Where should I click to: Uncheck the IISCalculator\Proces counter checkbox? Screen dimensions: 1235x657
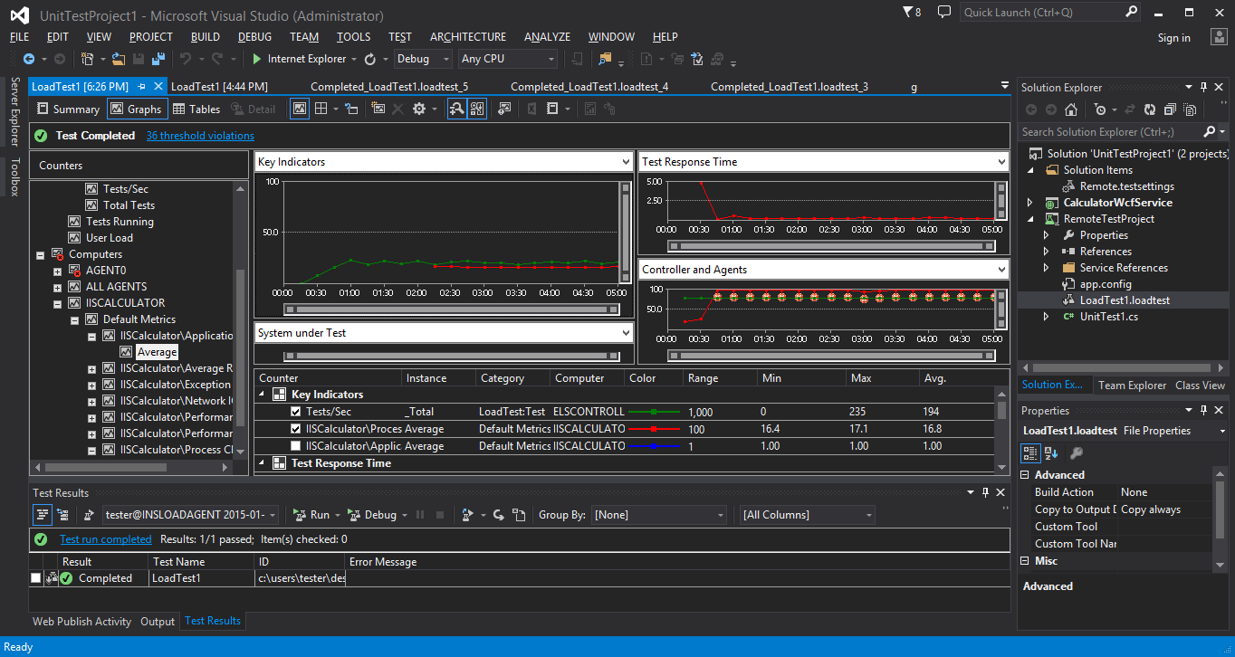[x=295, y=429]
